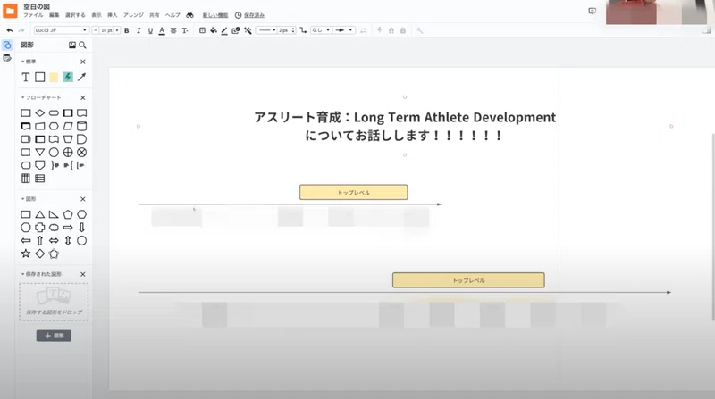Select the flowchart cylinder database shape
Image resolution: width=715 pixels, height=399 pixels.
81,126
